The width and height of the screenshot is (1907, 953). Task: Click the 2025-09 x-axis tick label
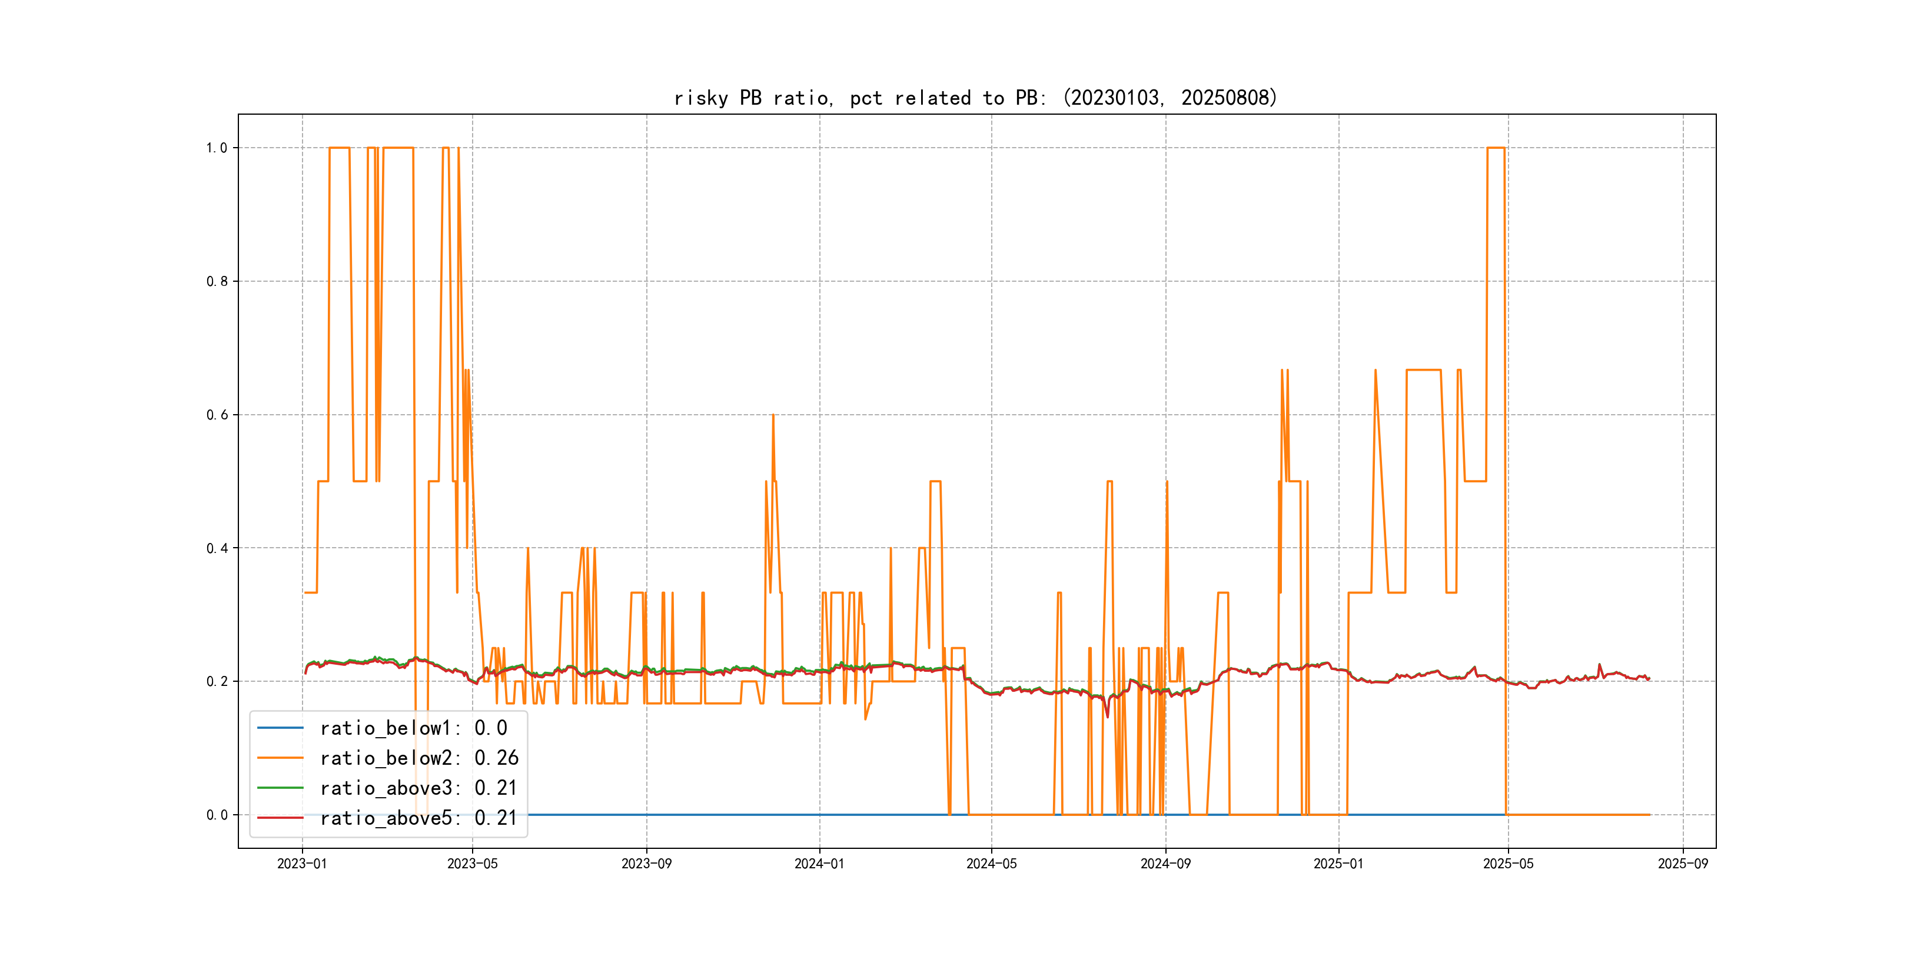(x=1683, y=864)
